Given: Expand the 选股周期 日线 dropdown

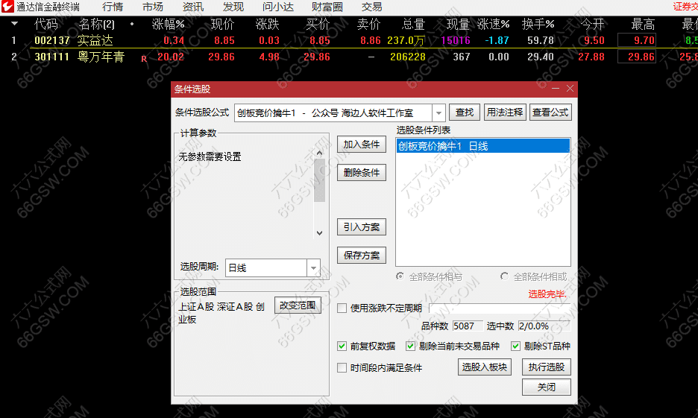Looking at the screenshot, I should (x=313, y=267).
